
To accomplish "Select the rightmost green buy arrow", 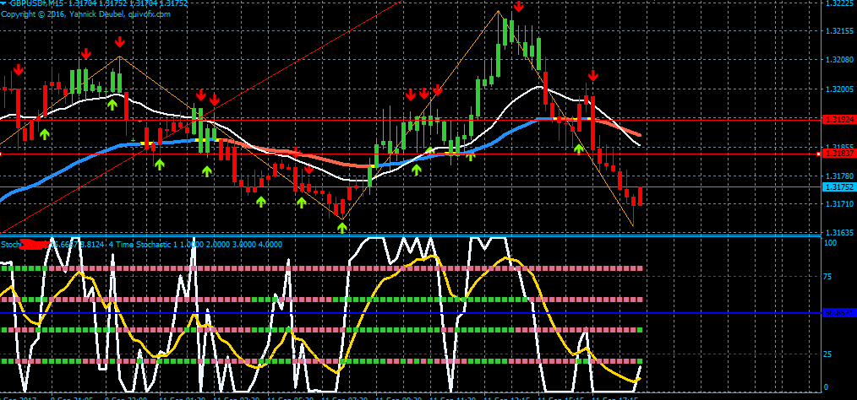I will 578,148.
